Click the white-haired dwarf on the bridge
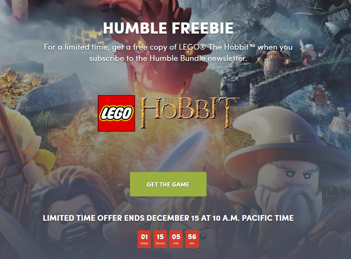Image resolution: width=351 pixels, height=259 pixels. (310, 53)
